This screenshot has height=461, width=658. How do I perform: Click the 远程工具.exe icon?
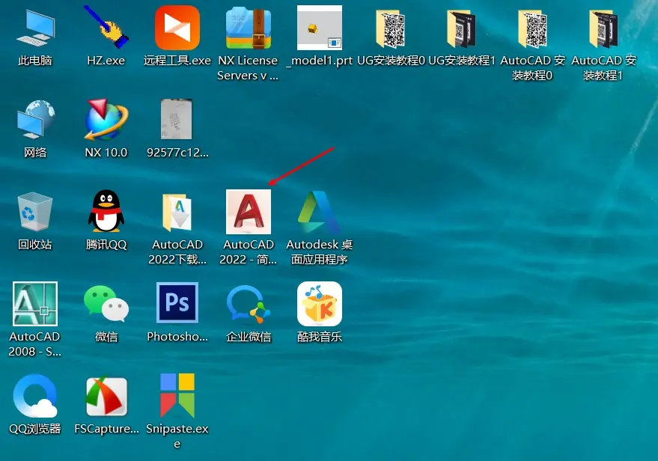177,28
